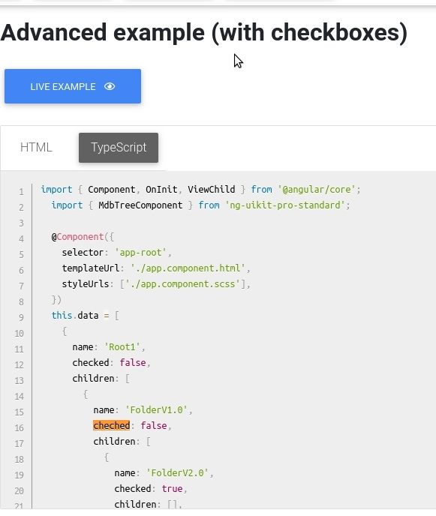Click the 'app-root' selector value
Screen dimensions: 436x516
click(x=140, y=253)
